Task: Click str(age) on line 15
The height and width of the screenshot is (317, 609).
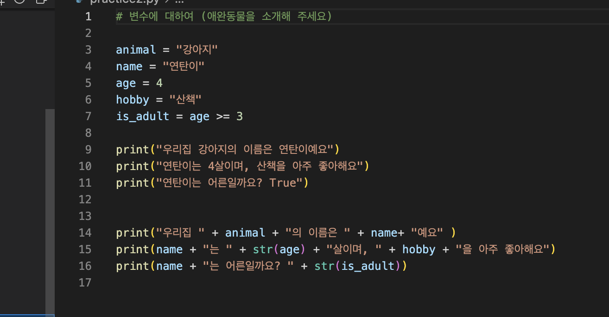Action: click(x=279, y=250)
